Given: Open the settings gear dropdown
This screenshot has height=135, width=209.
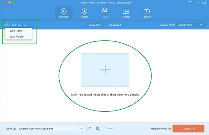Looking at the screenshot, I should [108, 128].
